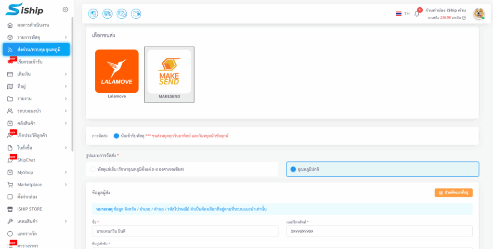Screen dimensions: 493x249
Task: Click the iSHIP STORE shop icon
Action: 10,209
